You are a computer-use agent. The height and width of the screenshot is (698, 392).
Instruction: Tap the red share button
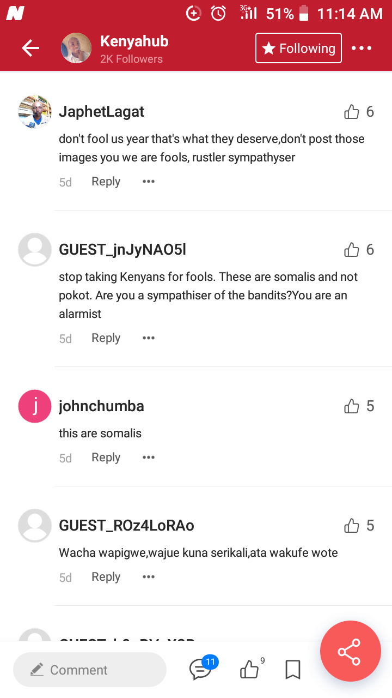coord(349,651)
